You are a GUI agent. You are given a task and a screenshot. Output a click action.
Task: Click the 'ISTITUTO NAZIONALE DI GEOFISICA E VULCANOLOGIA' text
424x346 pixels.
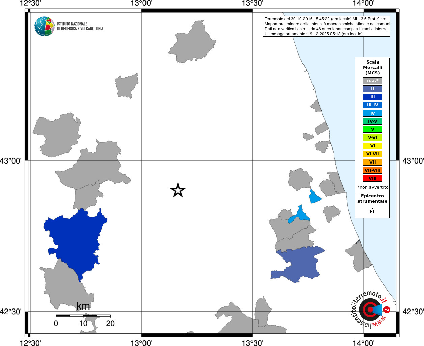point(80,26)
